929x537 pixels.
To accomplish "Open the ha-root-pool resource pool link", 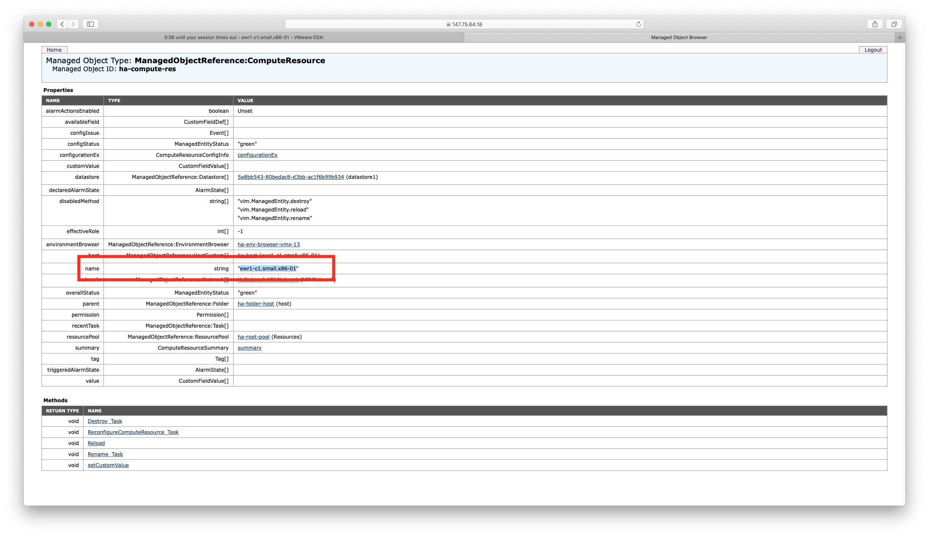I will coord(254,337).
